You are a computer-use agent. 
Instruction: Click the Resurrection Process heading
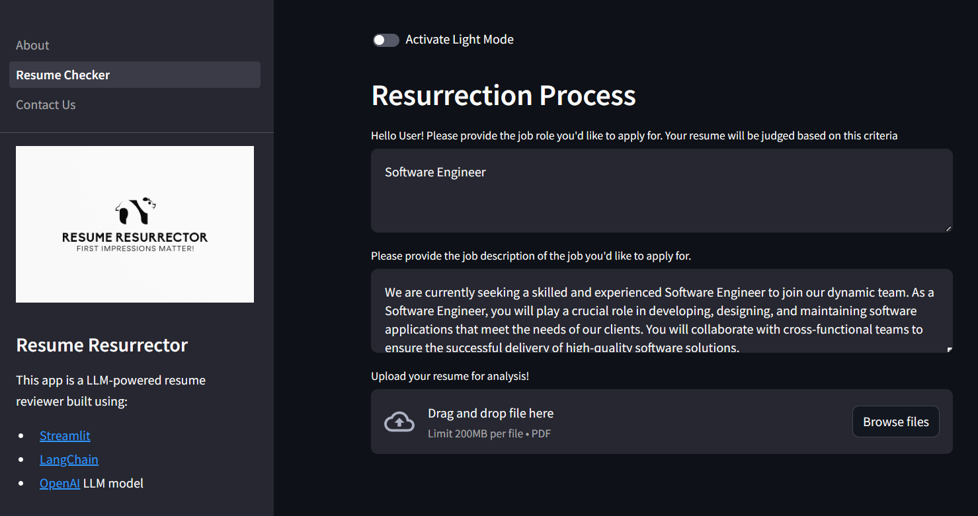pos(504,95)
